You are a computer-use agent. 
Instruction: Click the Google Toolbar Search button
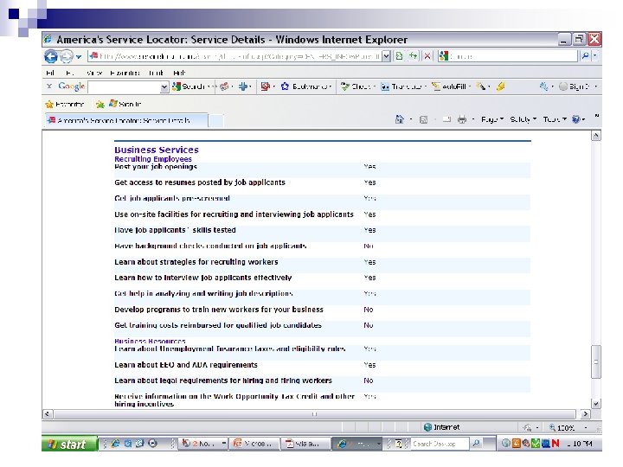point(189,86)
